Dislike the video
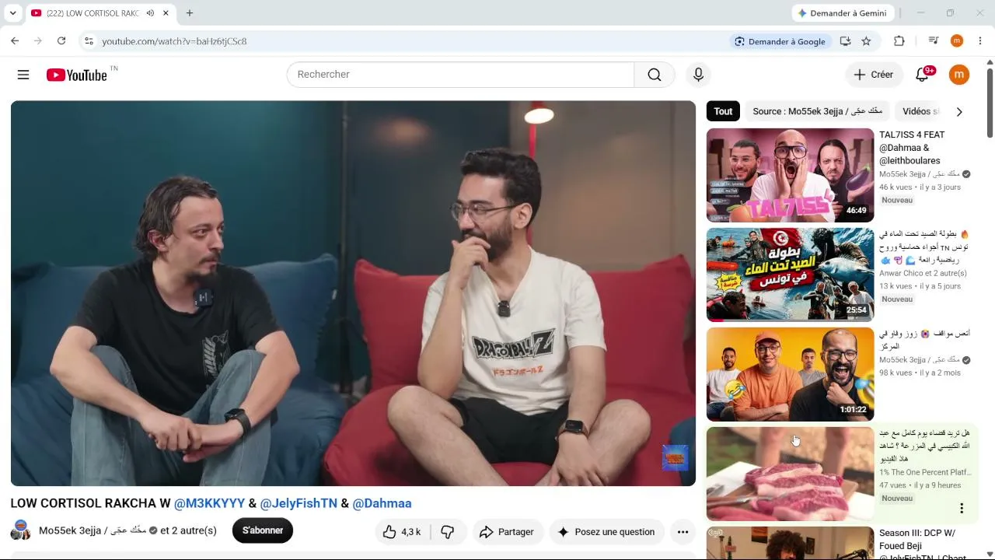This screenshot has width=995, height=560. 447,532
